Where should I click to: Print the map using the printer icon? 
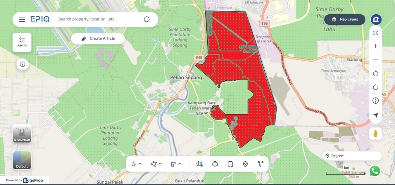click(x=215, y=164)
